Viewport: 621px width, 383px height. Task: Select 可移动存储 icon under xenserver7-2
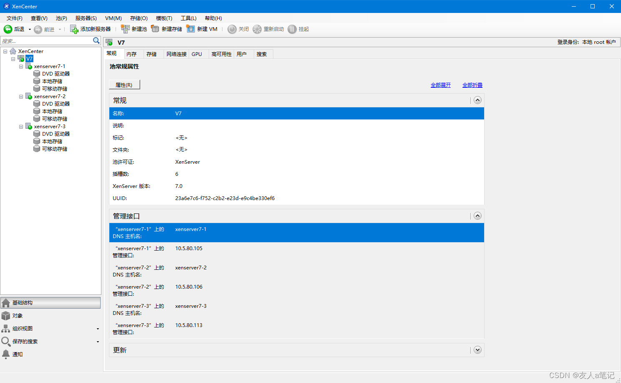(x=37, y=119)
